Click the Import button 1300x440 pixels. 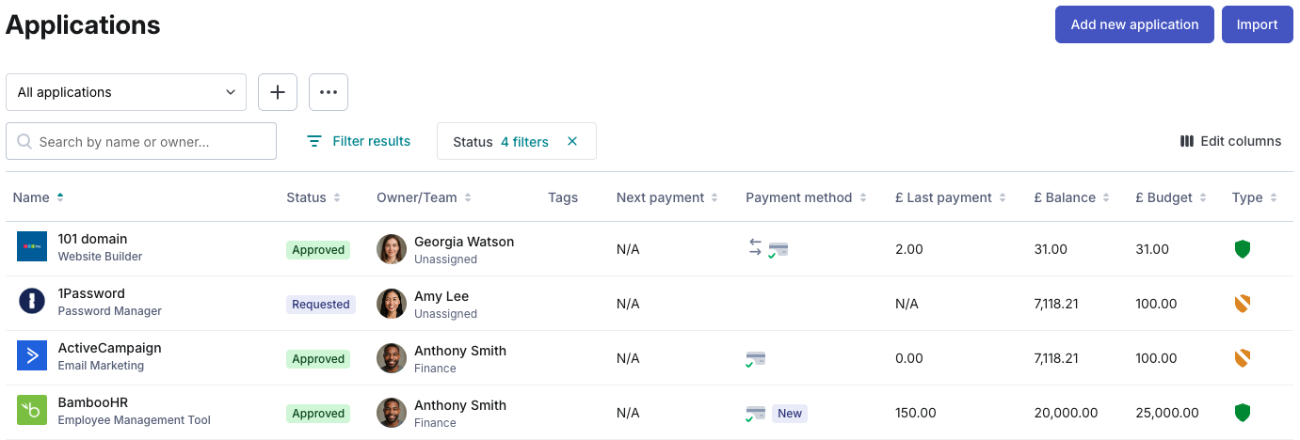click(x=1258, y=24)
